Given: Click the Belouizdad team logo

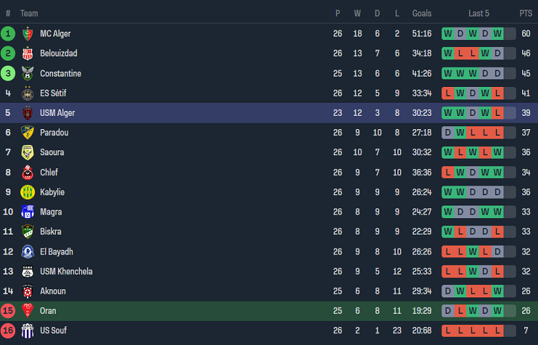Looking at the screenshot, I should click(x=28, y=54).
